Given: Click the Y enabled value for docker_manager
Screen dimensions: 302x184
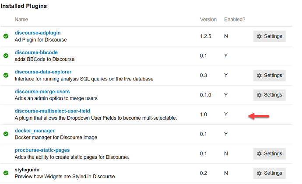Looking at the screenshot, I should pyautogui.click(x=226, y=134).
